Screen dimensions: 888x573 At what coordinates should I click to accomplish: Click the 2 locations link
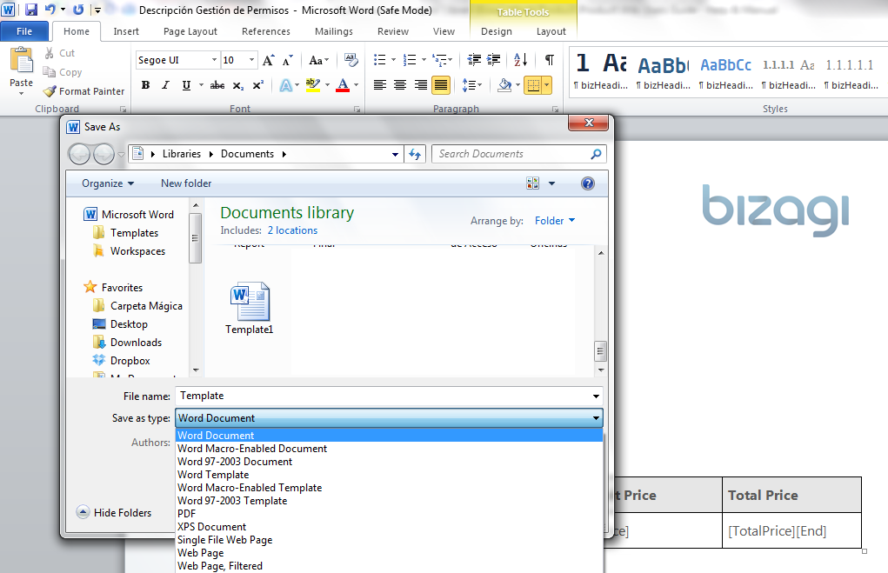(292, 230)
